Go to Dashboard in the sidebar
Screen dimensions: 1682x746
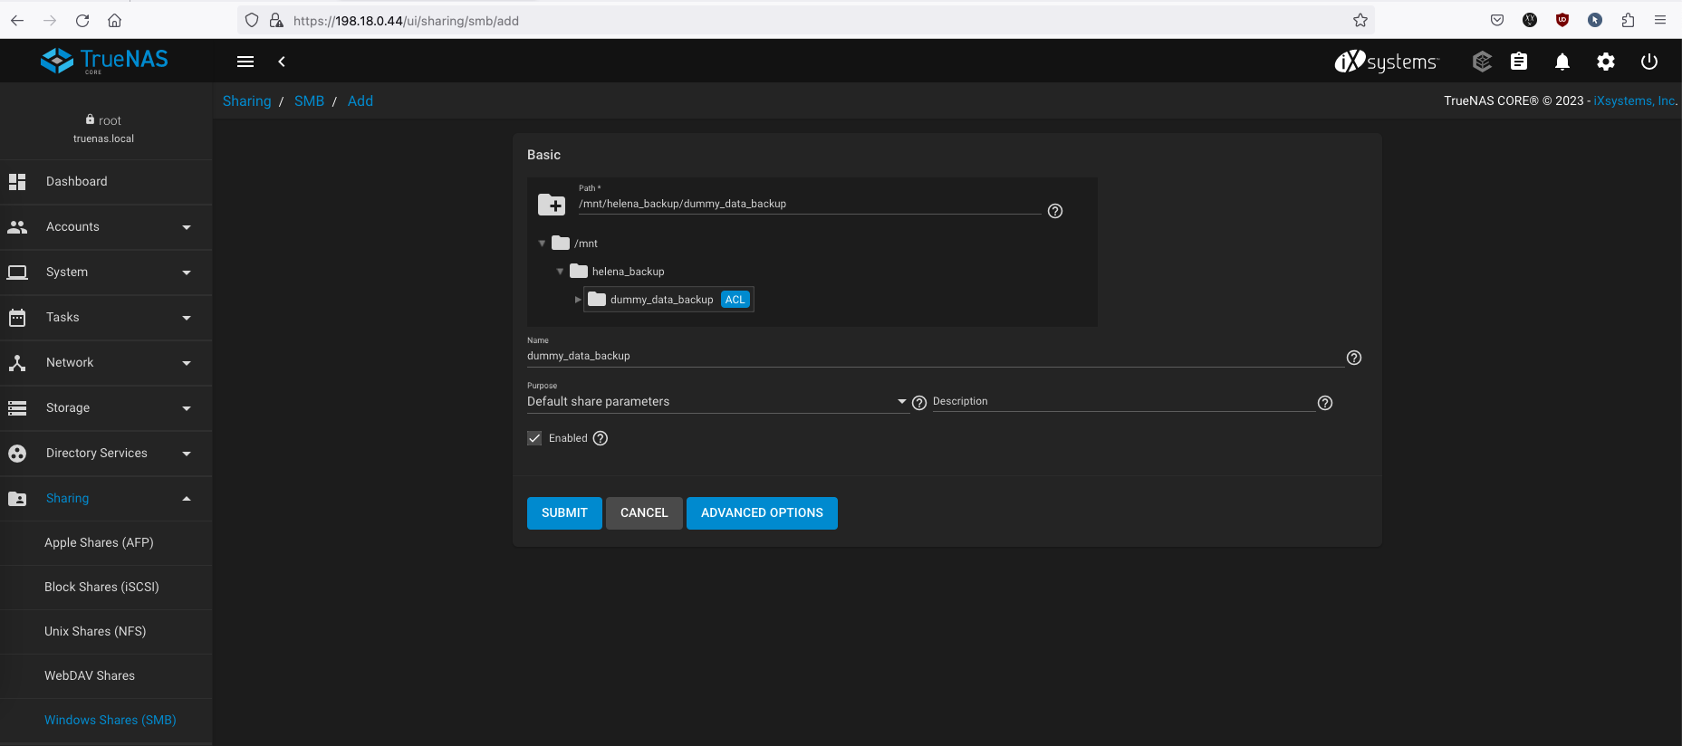(77, 182)
